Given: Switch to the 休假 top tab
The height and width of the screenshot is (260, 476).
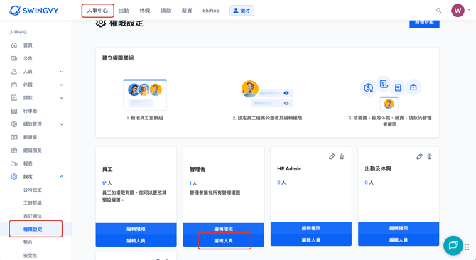Looking at the screenshot, I should [145, 11].
